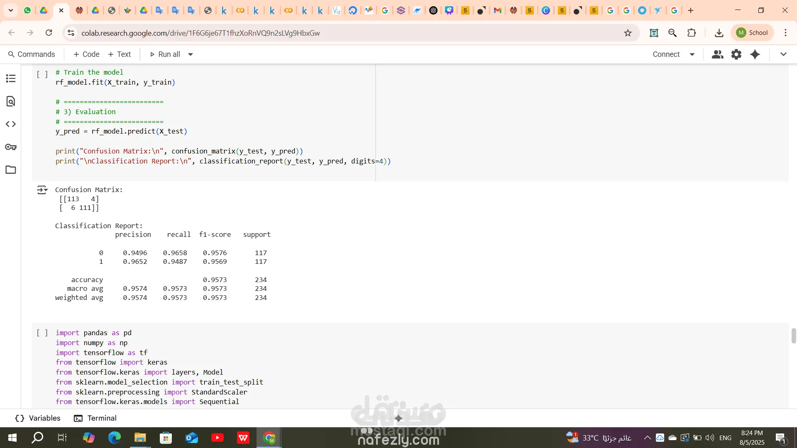This screenshot has width=797, height=448.
Task: Open Gemini sparkle icon in toolbar
Action: [755, 54]
